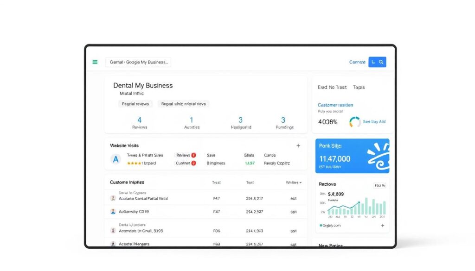
Task: Switch to the Erad No Trasit tab
Action: (x=332, y=87)
